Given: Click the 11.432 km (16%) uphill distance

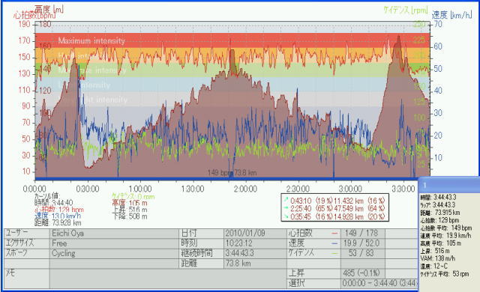Looking at the screenshot, I should tap(359, 201).
